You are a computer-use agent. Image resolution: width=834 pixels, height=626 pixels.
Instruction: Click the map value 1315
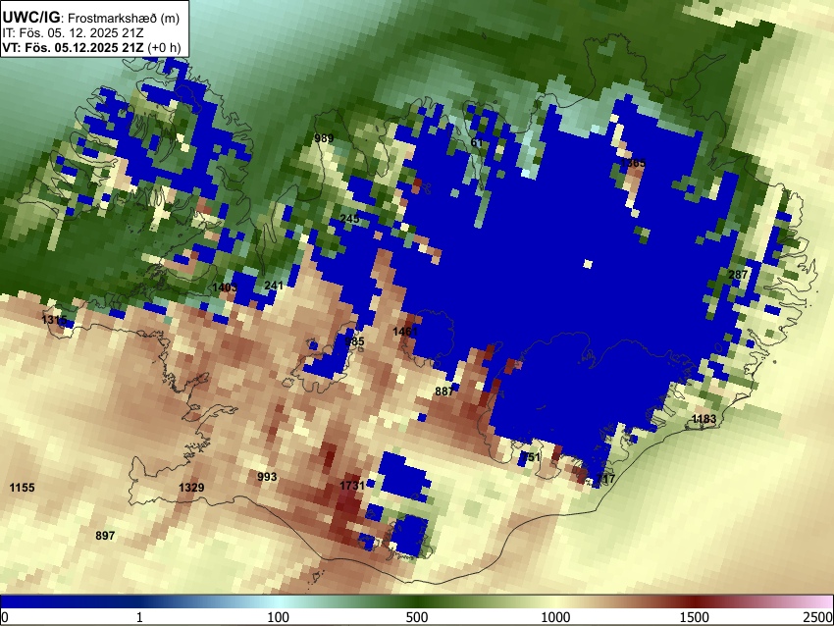[x=54, y=320]
